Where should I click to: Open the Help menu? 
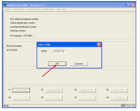58,9
